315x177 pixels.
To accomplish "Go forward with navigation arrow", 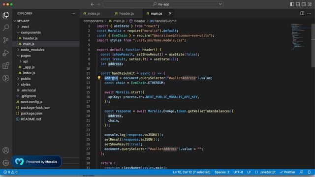I will click(x=98, y=4).
